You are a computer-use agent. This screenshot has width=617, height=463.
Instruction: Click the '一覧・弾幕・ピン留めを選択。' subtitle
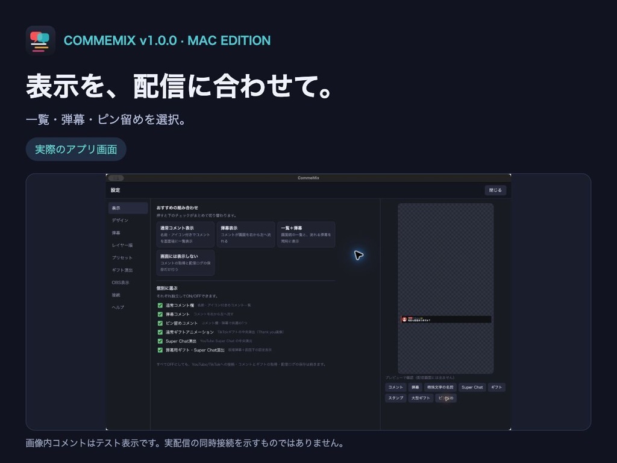coord(106,119)
